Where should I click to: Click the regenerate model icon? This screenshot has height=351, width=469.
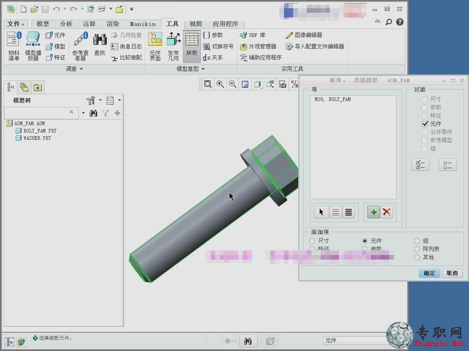(91, 9)
